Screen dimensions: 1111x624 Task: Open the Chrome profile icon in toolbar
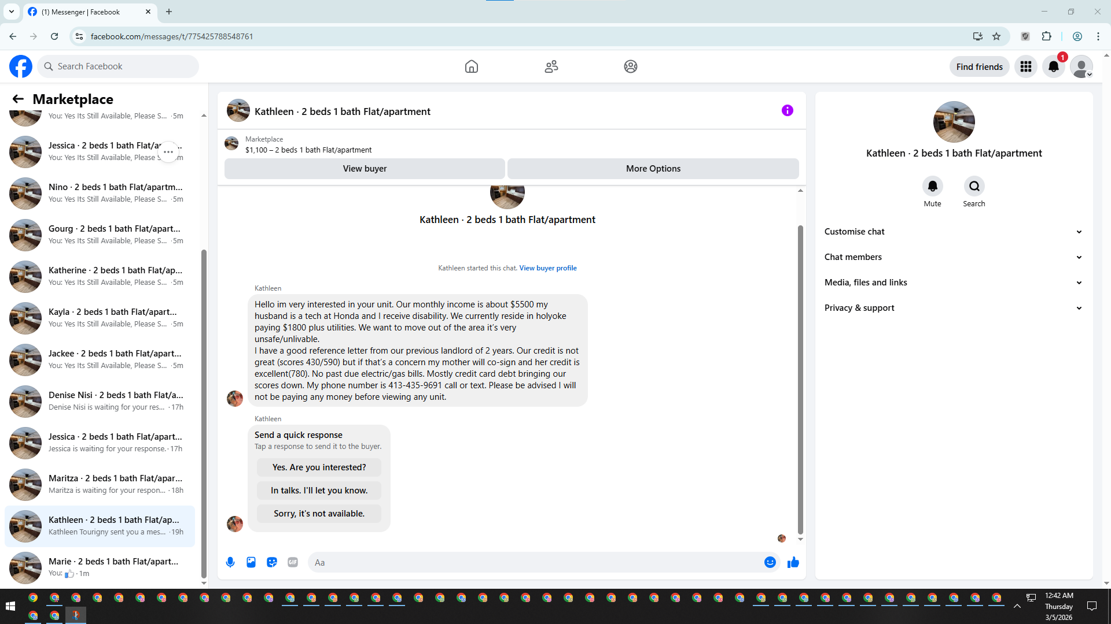pos(1077,36)
